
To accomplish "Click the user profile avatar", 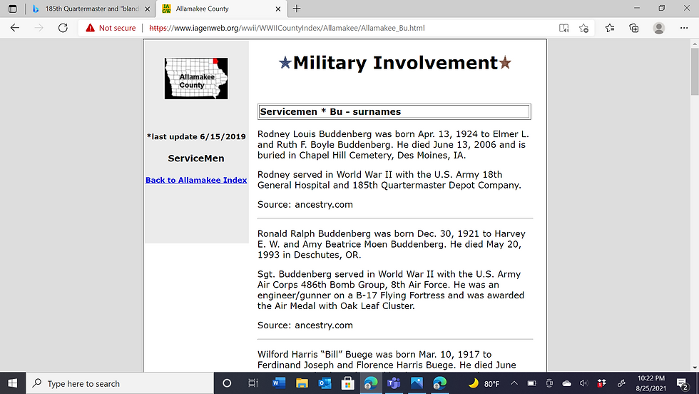I will (659, 28).
